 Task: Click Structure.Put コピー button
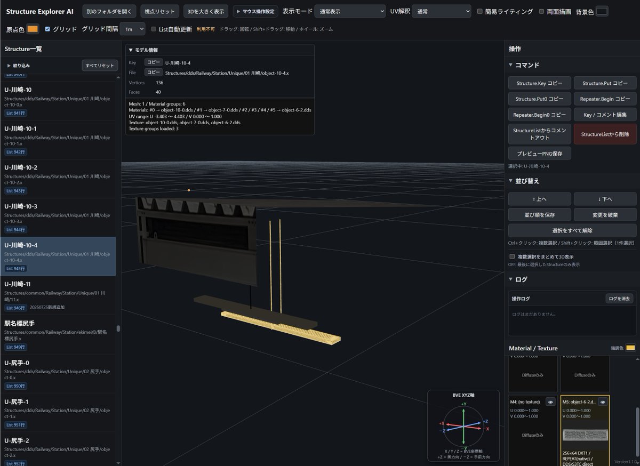(605, 83)
